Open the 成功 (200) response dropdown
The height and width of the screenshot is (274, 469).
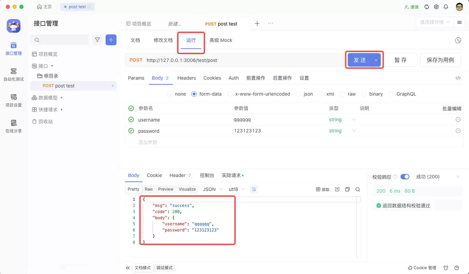pos(438,177)
